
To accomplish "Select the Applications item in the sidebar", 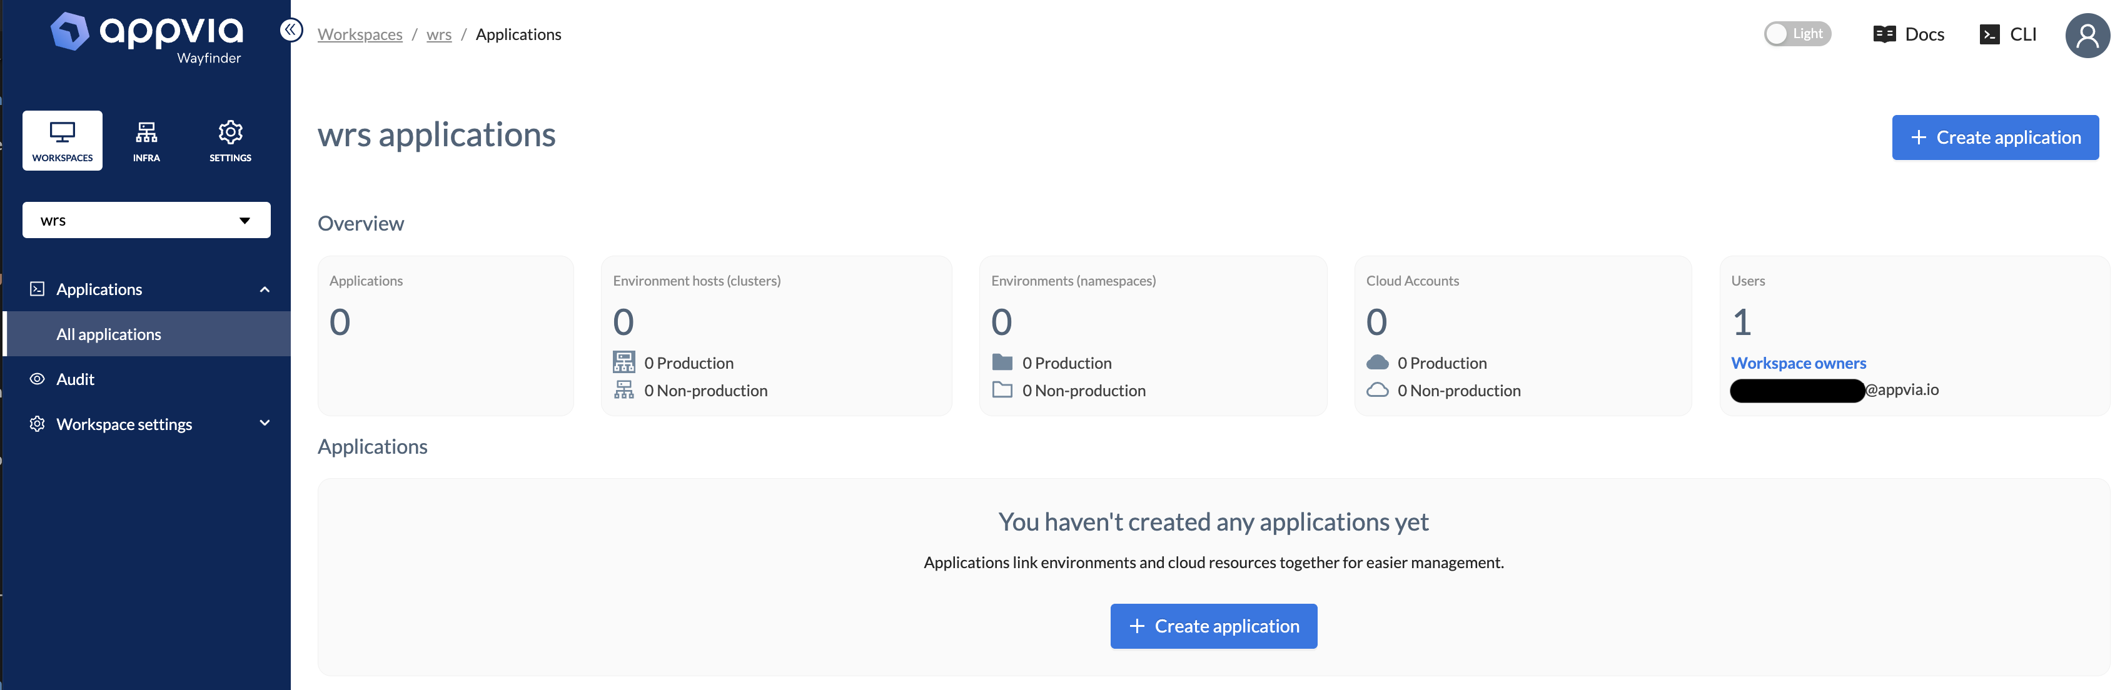I will point(99,289).
